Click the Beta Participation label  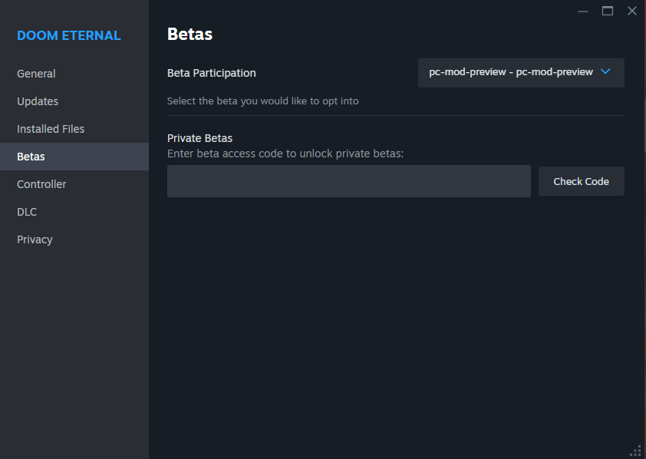click(212, 73)
